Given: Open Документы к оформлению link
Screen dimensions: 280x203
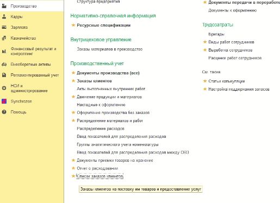Looking at the screenshot, I should click(233, 10).
